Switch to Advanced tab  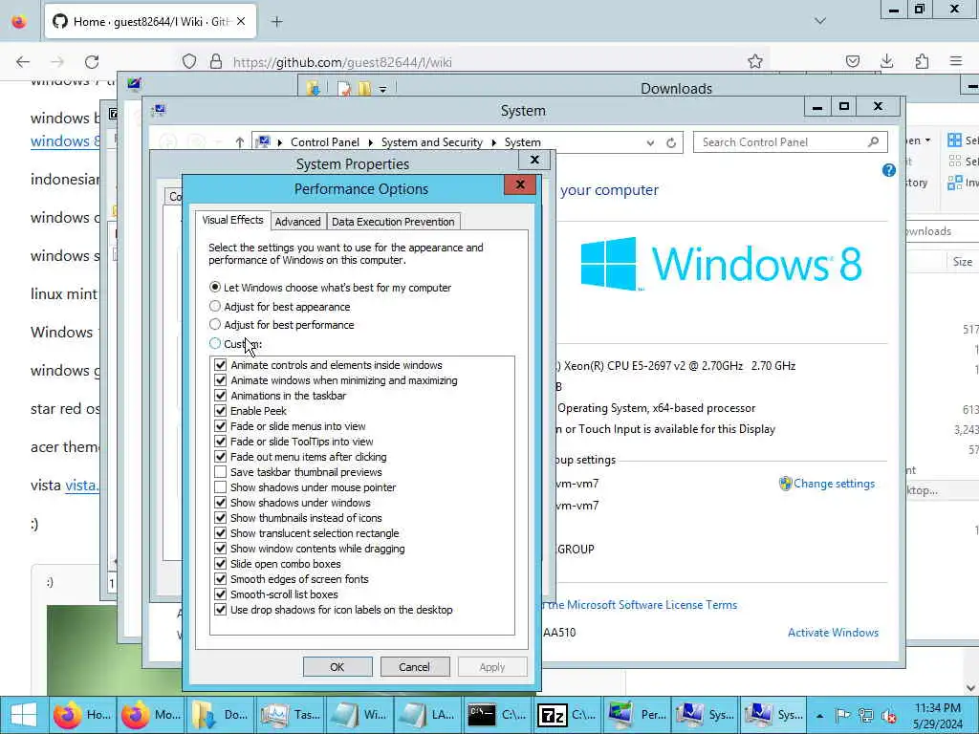point(298,222)
